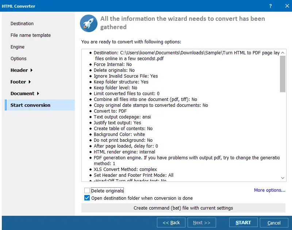Open help with the question mark icon
Viewport: 292px width, 230px height.
[x=270, y=6]
